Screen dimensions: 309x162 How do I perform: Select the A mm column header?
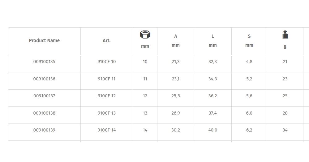[175, 41]
